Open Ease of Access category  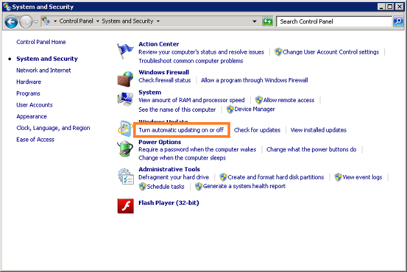[x=36, y=140]
